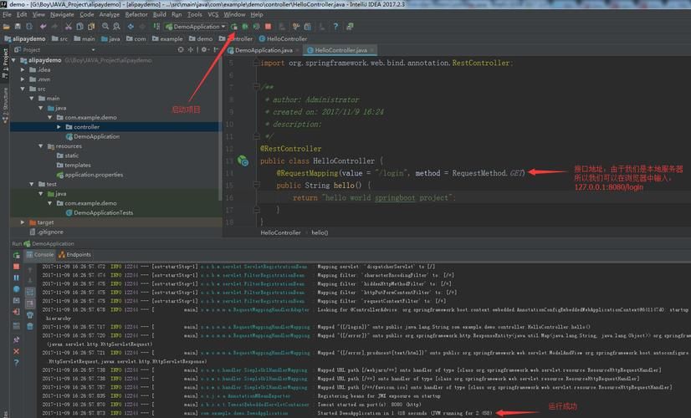Toggle the 1: Project tool window stripe

4,59
